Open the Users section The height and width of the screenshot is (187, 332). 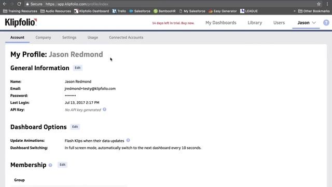[x=279, y=23]
